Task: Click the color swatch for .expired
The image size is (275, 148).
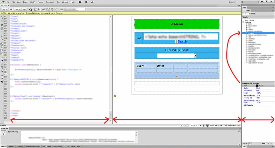Action: pos(257,86)
